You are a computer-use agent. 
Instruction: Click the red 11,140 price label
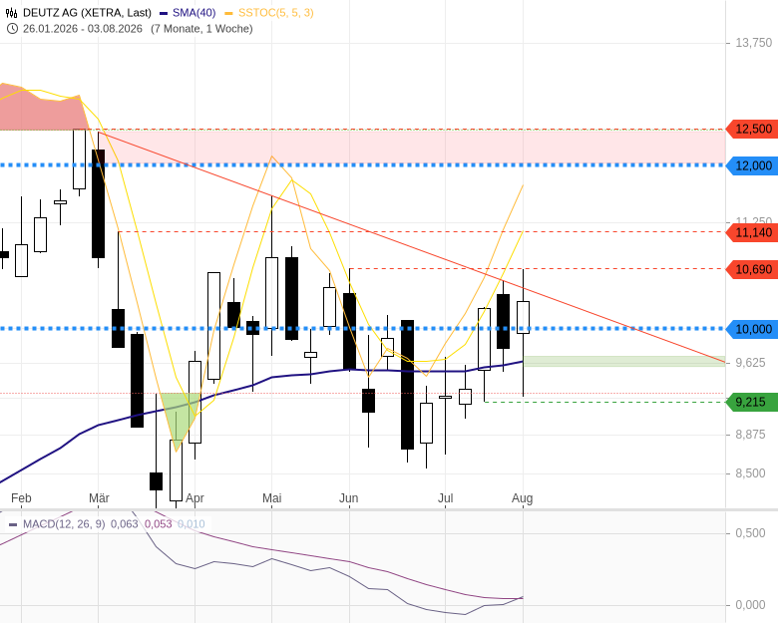[x=751, y=232]
